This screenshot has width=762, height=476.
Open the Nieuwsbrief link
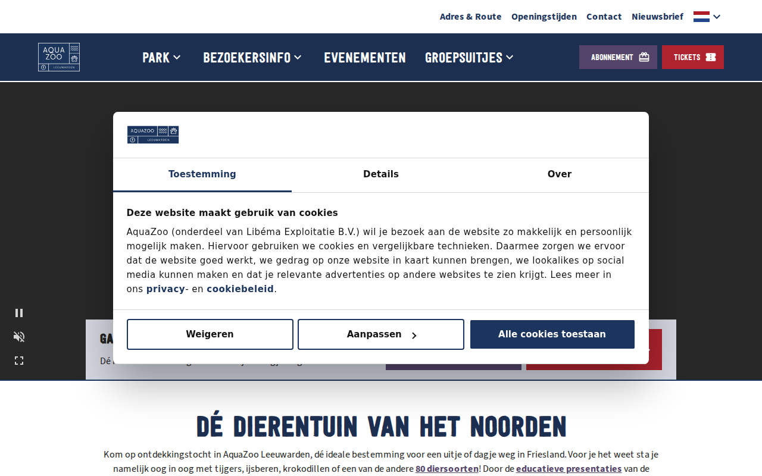click(657, 17)
